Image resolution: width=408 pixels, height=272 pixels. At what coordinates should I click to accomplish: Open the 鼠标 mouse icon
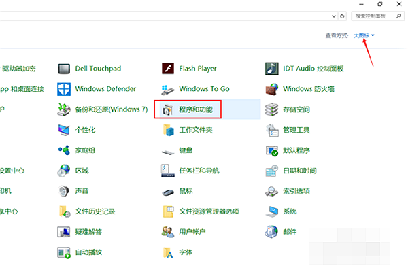pos(168,192)
